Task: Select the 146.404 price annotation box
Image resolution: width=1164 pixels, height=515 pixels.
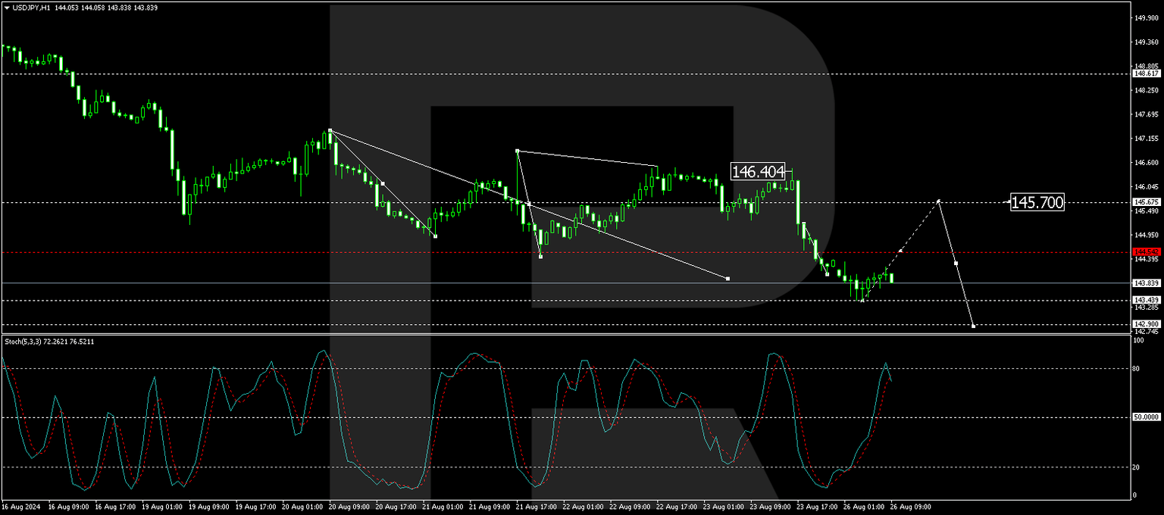Action: click(x=757, y=170)
